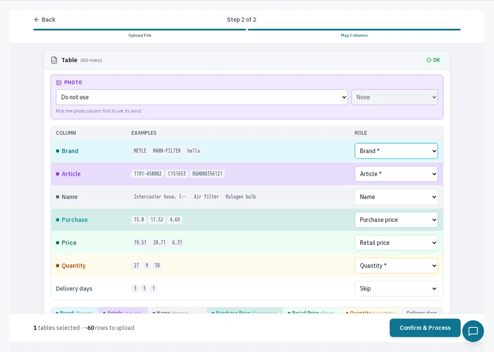Click the '(60 rows)' table count
The image size is (494, 352).
pyautogui.click(x=91, y=60)
